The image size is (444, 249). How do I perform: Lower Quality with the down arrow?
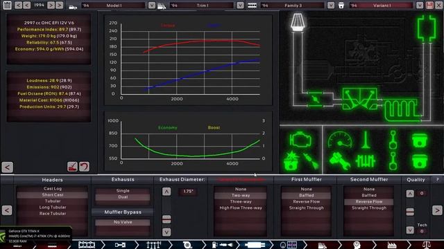coord(410,230)
